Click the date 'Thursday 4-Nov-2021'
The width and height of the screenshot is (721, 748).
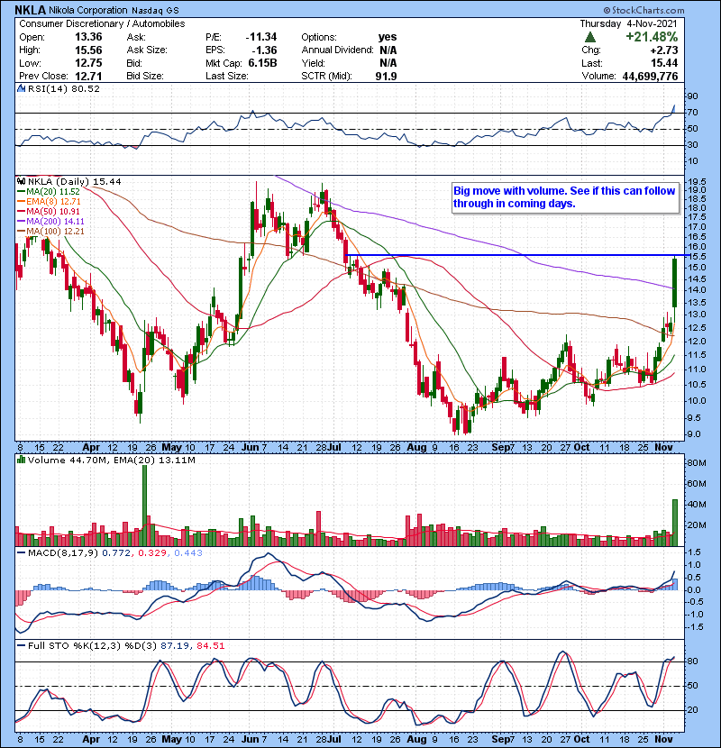click(628, 23)
